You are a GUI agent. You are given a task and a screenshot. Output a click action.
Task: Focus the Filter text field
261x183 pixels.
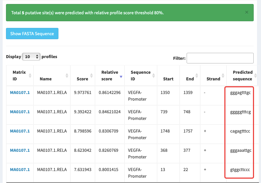tap(220, 58)
